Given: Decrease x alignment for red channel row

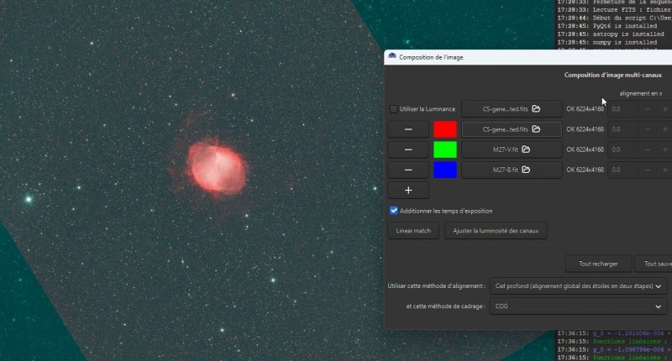Looking at the screenshot, I should 648,129.
